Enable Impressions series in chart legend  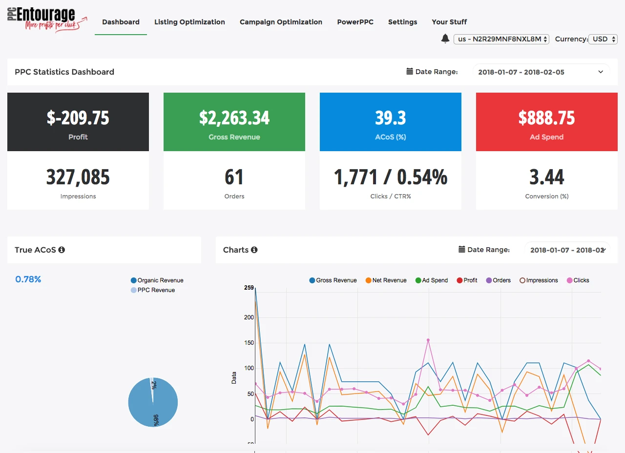click(539, 280)
